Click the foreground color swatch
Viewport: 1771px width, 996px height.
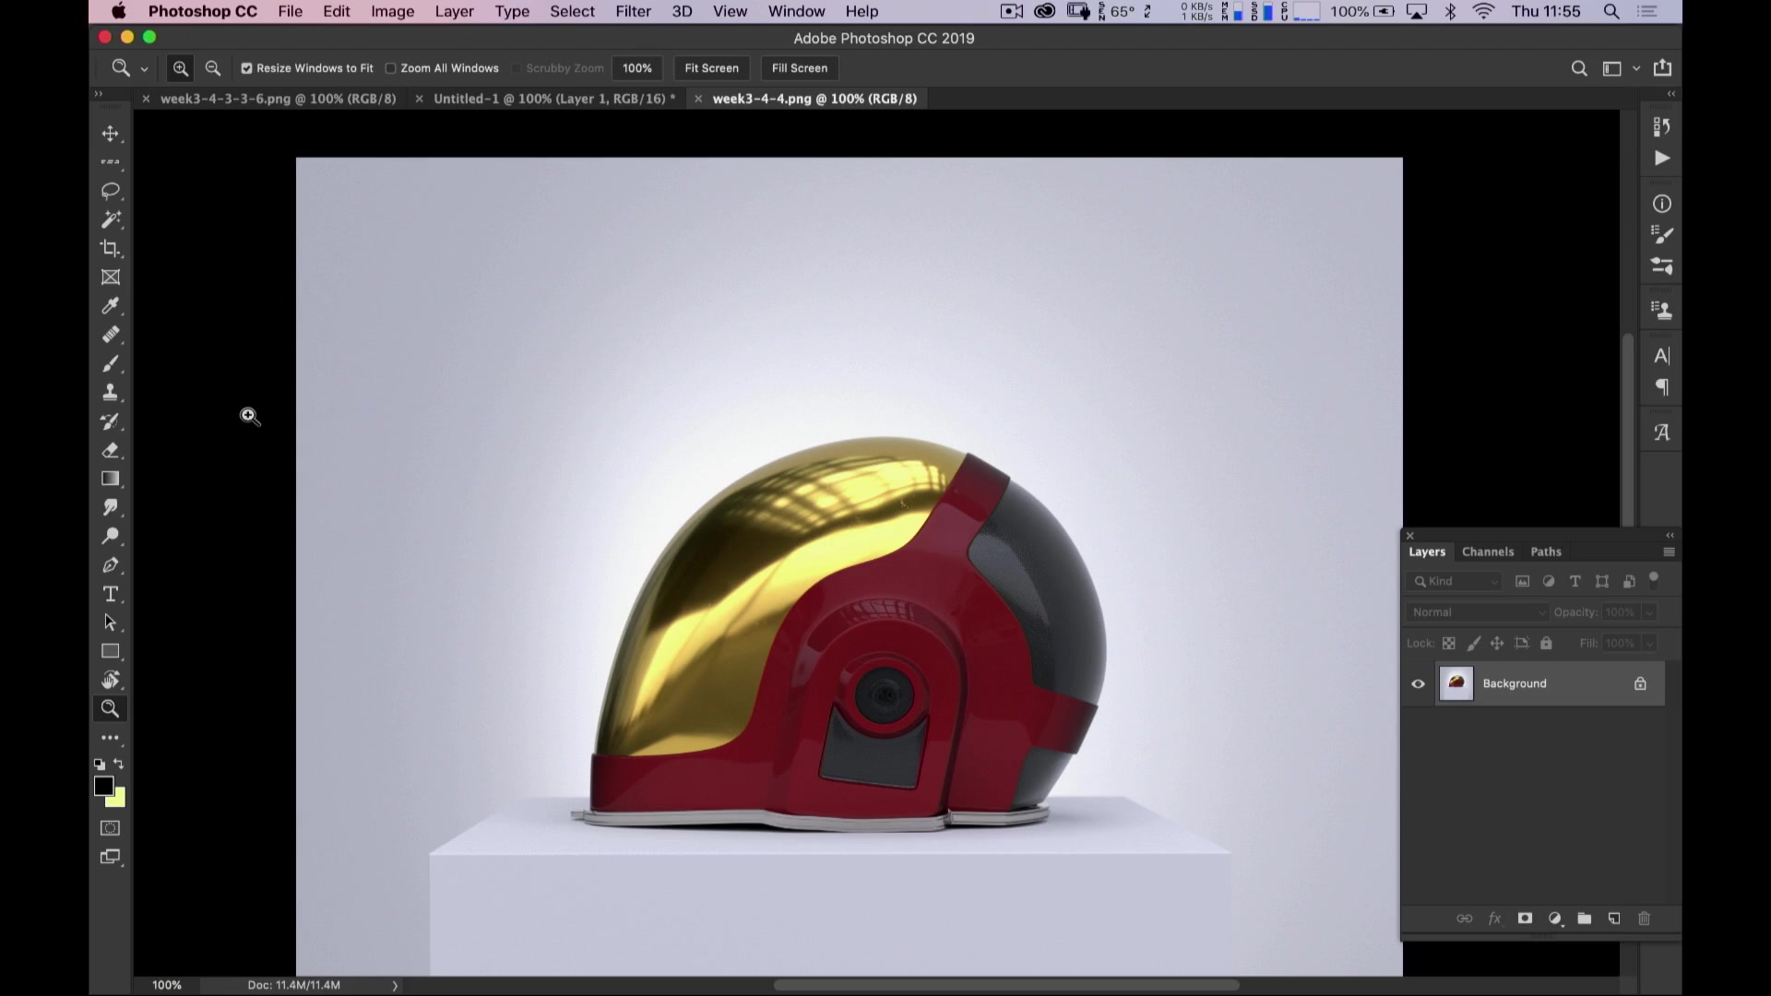click(103, 787)
